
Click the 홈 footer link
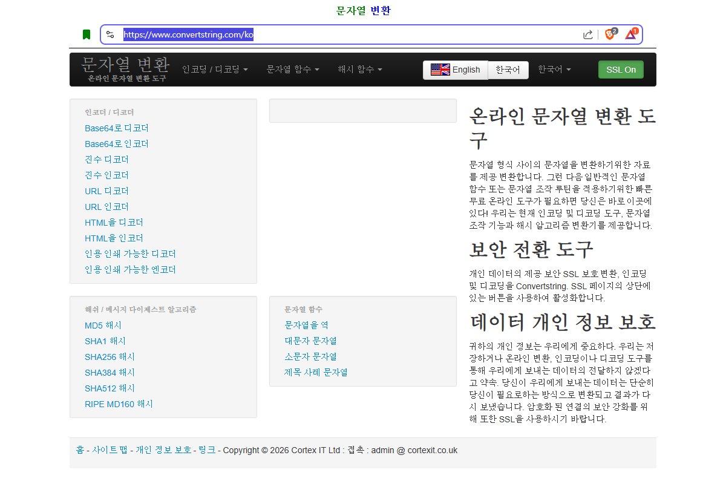click(80, 450)
